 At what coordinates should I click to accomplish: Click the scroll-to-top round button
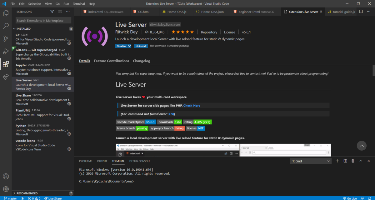point(362,146)
